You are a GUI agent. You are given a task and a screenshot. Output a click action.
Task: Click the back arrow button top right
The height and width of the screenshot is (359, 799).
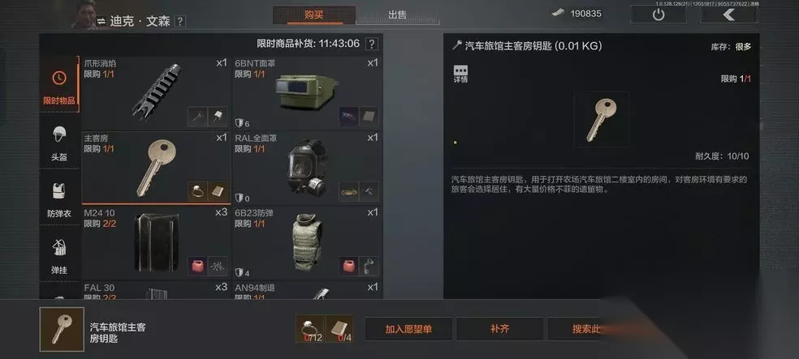pyautogui.click(x=728, y=15)
